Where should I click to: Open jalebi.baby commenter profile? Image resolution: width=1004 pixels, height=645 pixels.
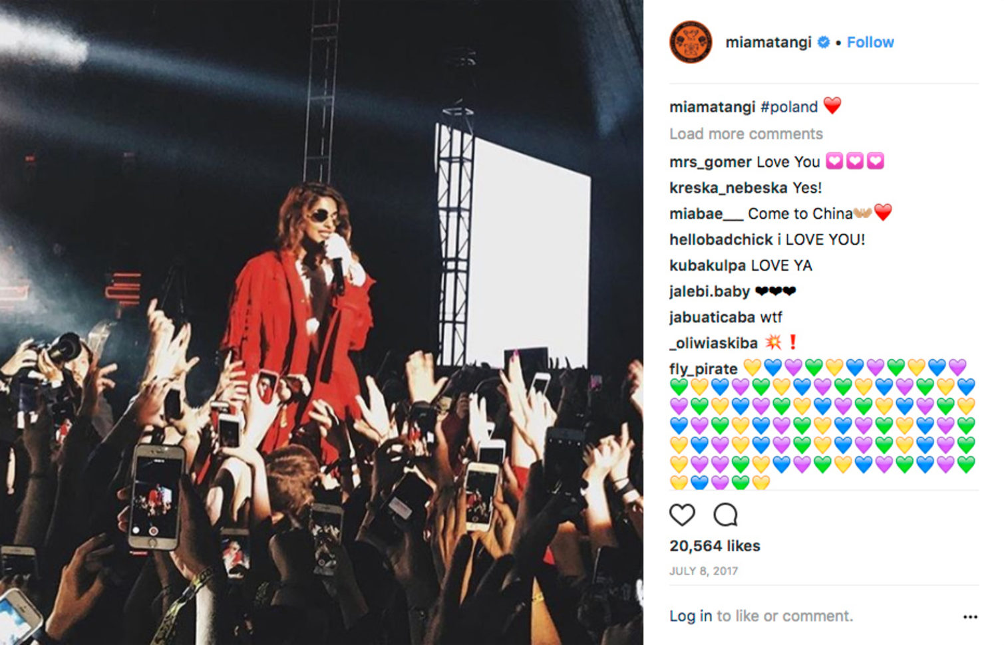pyautogui.click(x=709, y=291)
